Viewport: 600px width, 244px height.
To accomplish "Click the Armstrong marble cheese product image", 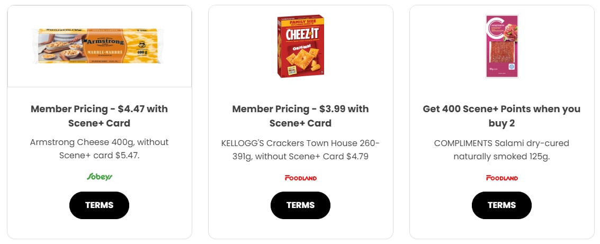I will coord(99,46).
